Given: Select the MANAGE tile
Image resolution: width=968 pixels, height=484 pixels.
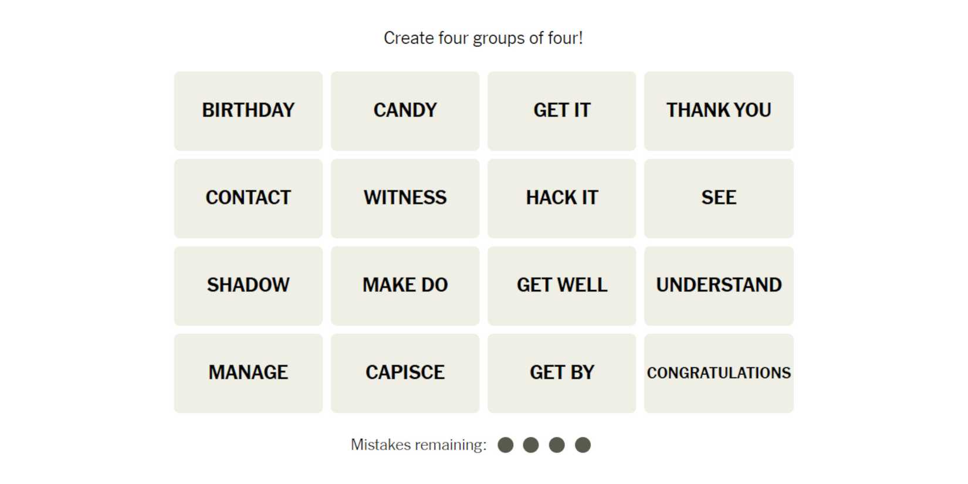Looking at the screenshot, I should (248, 373).
